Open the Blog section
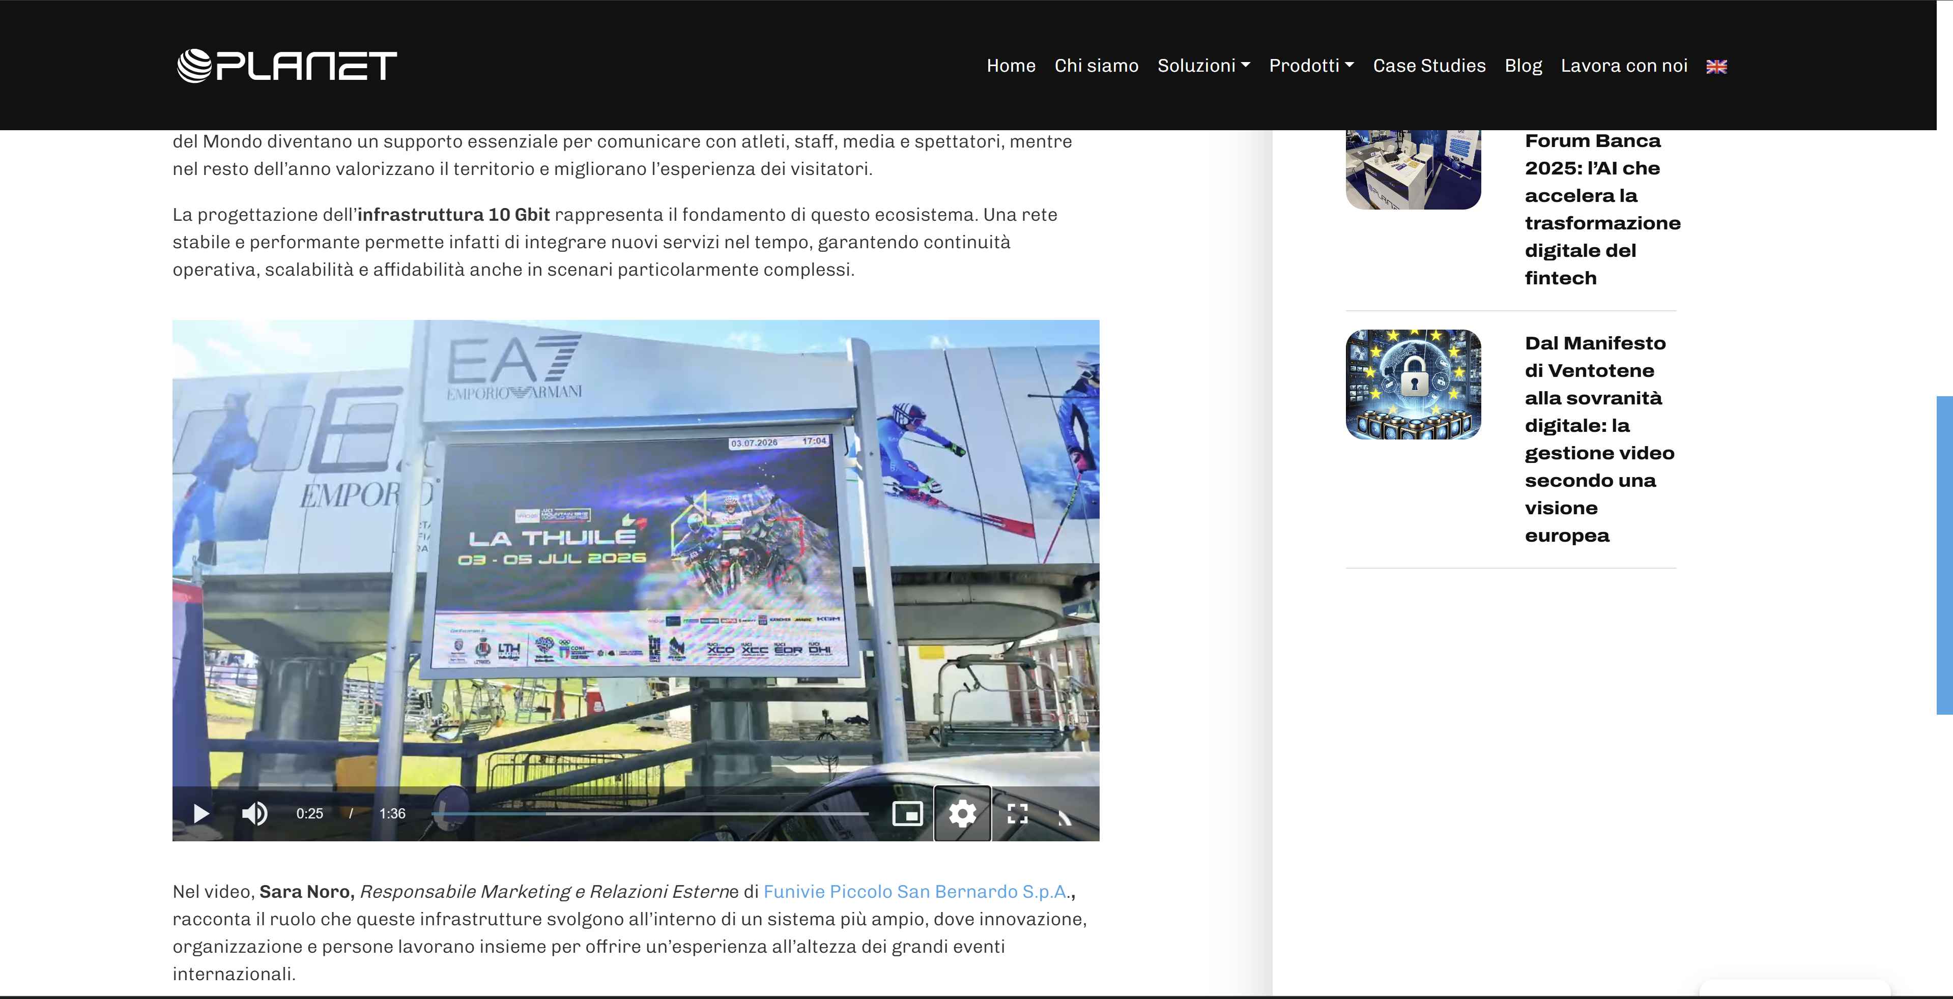Image resolution: width=1953 pixels, height=999 pixels. 1523,66
